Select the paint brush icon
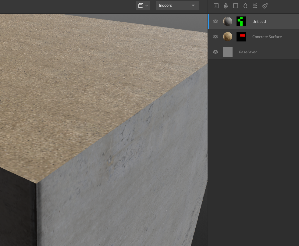299x246 pixels. 265,6
